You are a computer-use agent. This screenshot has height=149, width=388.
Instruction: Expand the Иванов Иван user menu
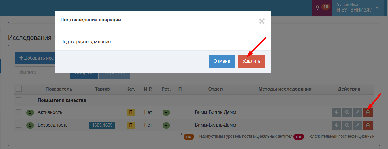coord(357,8)
